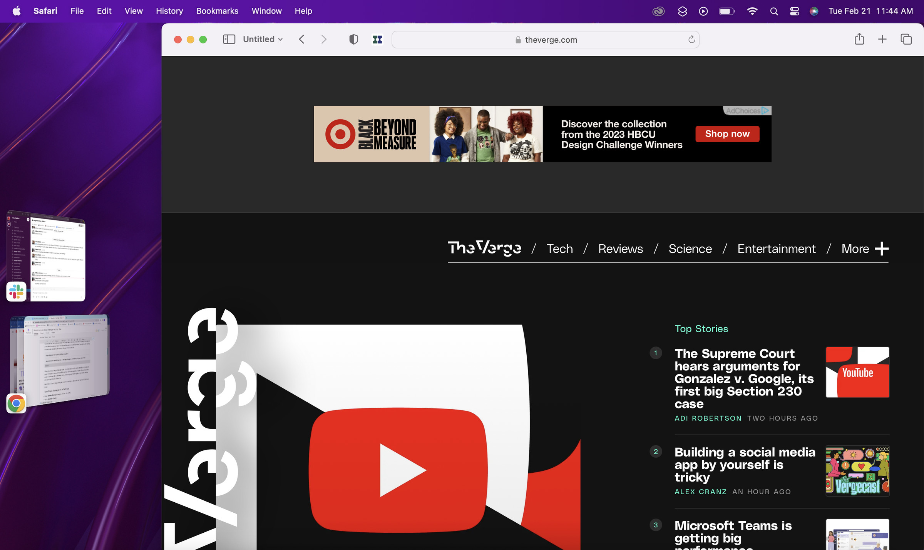Open the Bookmarks menu

(x=217, y=11)
